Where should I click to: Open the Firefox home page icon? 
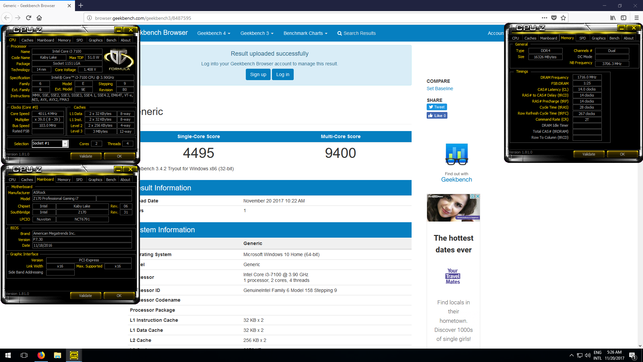pyautogui.click(x=39, y=18)
